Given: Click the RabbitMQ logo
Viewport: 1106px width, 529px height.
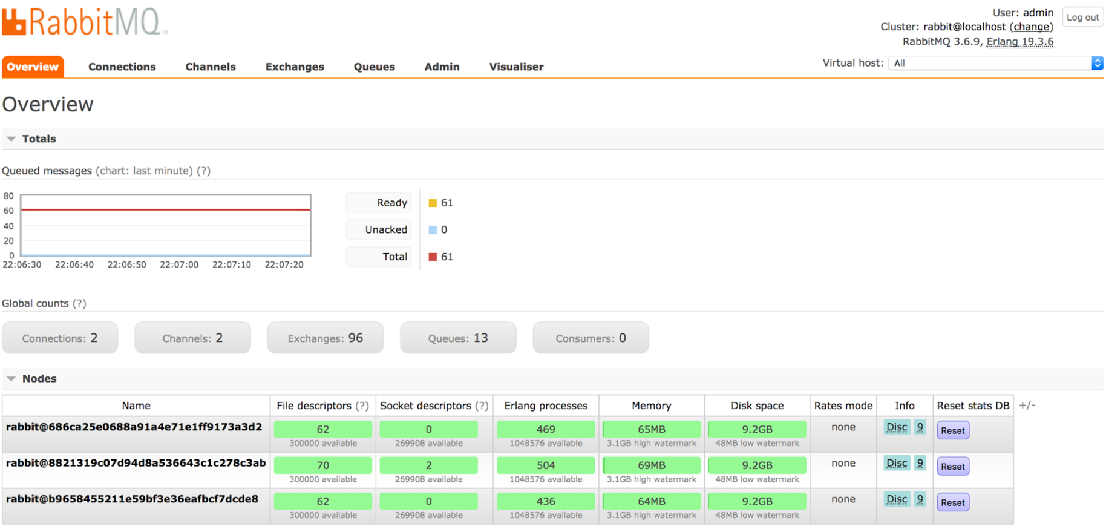Looking at the screenshot, I should click(x=85, y=22).
